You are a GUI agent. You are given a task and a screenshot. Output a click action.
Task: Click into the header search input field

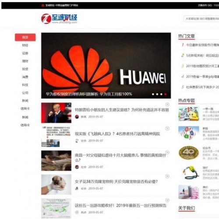[x=201, y=19]
